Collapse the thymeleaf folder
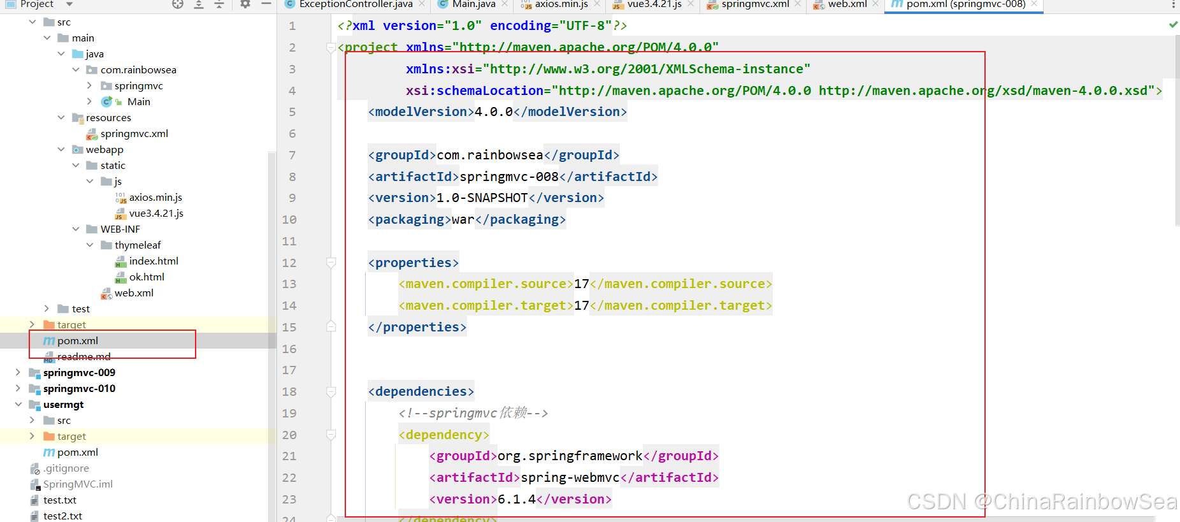The image size is (1180, 522). 90,245
